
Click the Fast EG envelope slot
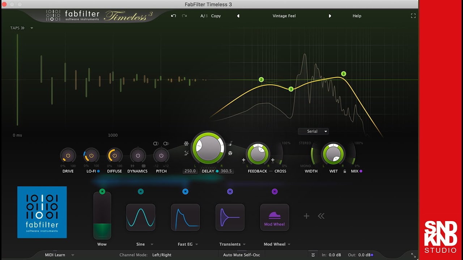(x=185, y=217)
